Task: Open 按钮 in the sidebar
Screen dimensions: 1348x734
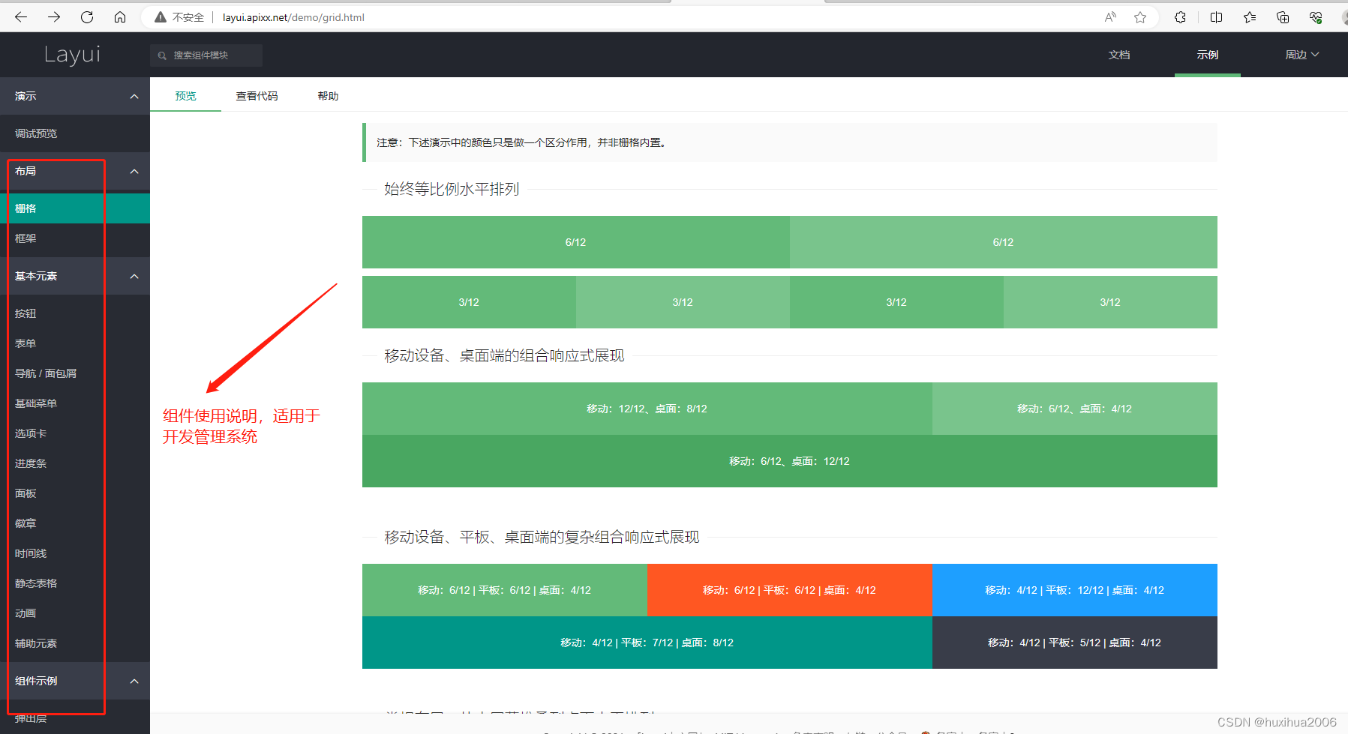Action: 75,313
